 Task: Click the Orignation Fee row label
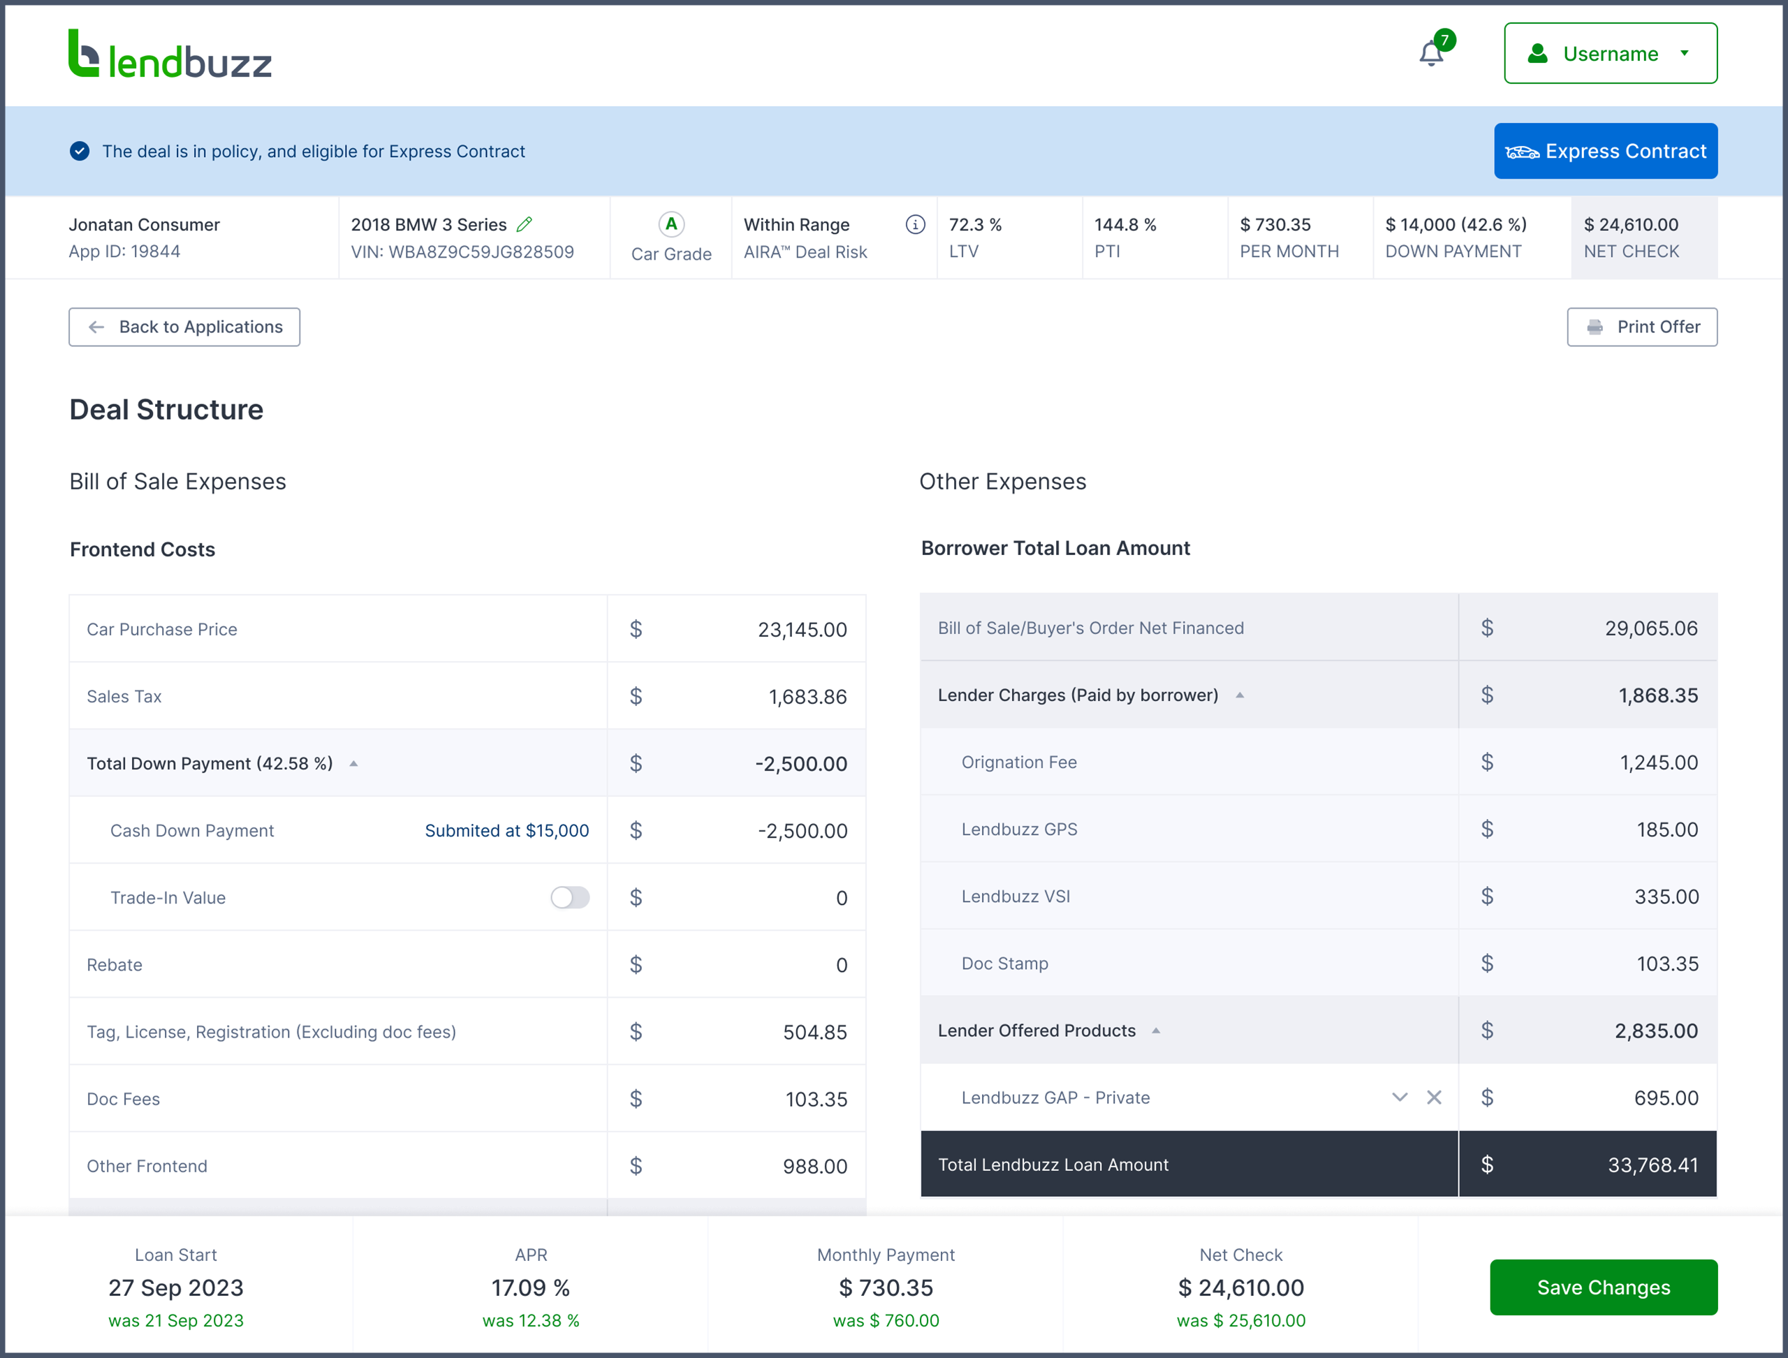(1019, 762)
